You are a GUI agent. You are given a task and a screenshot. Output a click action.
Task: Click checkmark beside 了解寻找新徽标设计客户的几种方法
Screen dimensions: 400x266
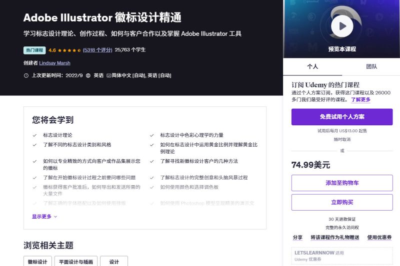tap(152, 161)
